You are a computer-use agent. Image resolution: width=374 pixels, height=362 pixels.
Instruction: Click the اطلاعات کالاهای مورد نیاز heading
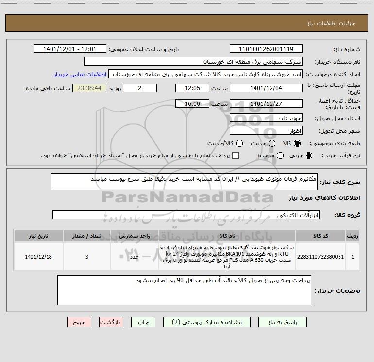324,198
